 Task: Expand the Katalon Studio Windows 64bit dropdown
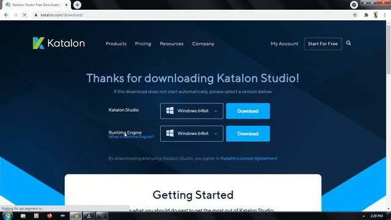pos(191,111)
